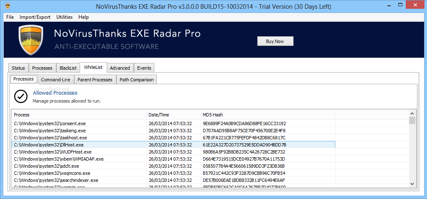
Task: Click hash DE57B006EAE1BDB8332B11FC6494E6AF
Action: tap(244, 180)
